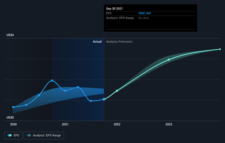This screenshot has width=225, height=143.
Task: Click the final forecast point at chart's right edge
Action: pyautogui.click(x=220, y=49)
